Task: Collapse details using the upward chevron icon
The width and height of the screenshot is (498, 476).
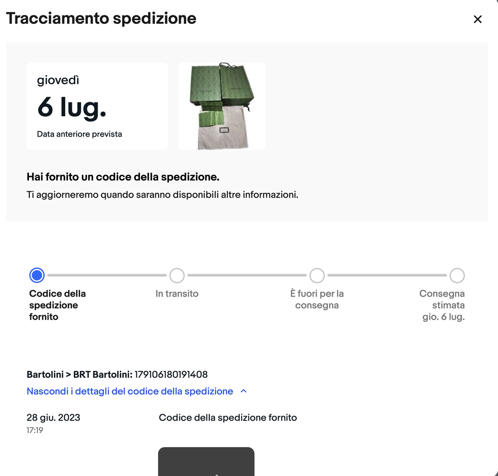Action: point(244,391)
